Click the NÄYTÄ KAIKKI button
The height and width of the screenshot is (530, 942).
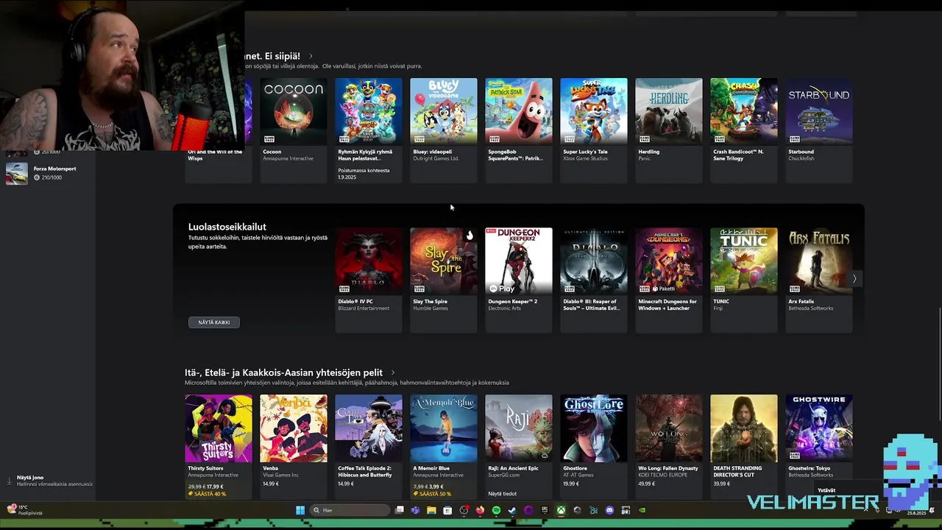213,322
